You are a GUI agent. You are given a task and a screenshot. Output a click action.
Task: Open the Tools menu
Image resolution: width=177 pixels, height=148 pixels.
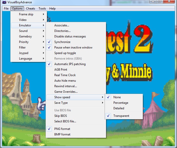coord(42,9)
